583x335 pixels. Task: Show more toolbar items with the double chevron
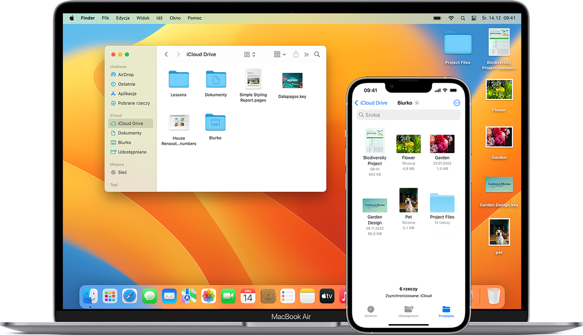(306, 55)
